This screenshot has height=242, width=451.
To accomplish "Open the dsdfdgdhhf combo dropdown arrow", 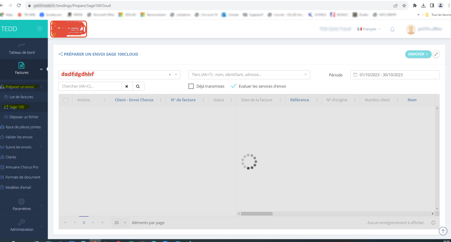I will point(176,75).
